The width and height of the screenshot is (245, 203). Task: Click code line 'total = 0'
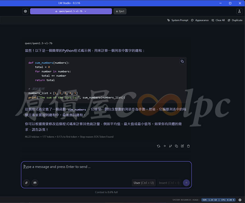coord(42,67)
